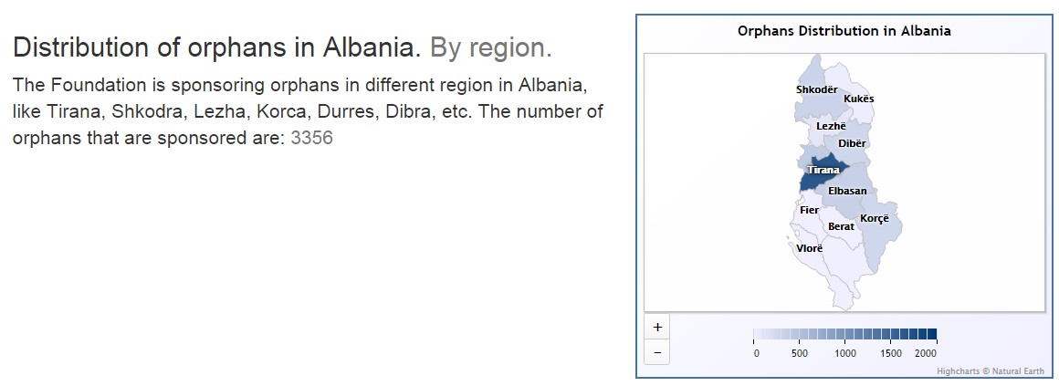
Task: Click the Vlorë region on map
Action: tap(810, 248)
